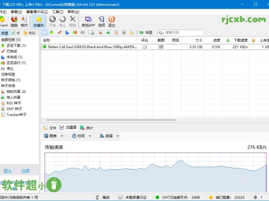Select 已完成 in sidebar
The height and width of the screenshot is (201, 269).
click(9, 52)
